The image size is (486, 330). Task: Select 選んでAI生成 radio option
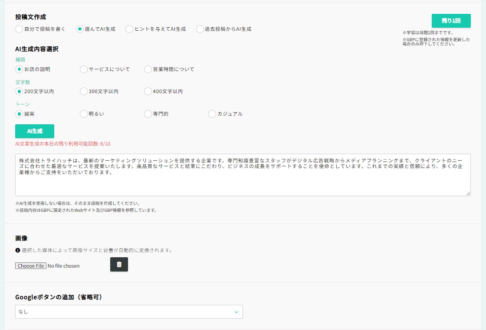[x=80, y=29]
